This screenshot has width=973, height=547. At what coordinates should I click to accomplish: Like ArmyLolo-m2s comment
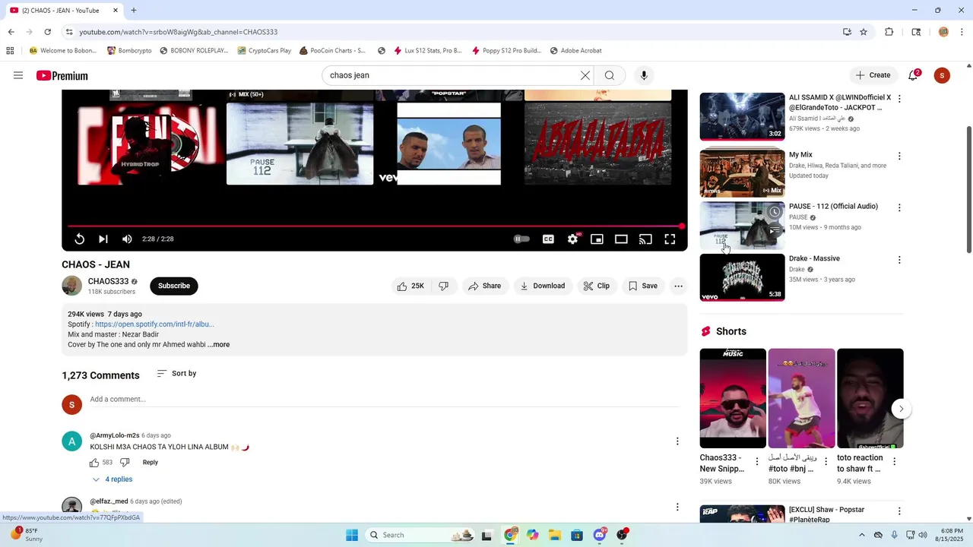[94, 462]
